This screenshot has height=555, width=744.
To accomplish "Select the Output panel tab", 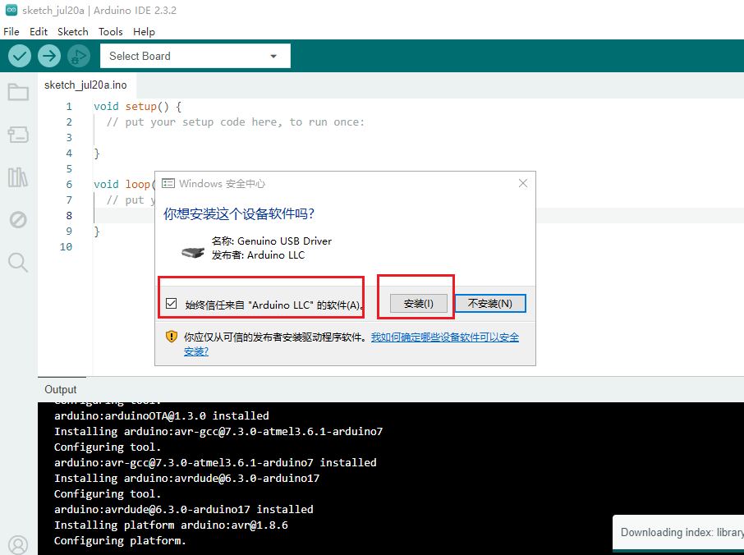I will point(61,389).
